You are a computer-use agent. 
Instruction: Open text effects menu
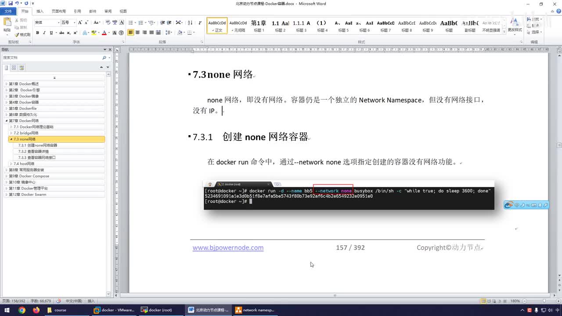(x=85, y=33)
